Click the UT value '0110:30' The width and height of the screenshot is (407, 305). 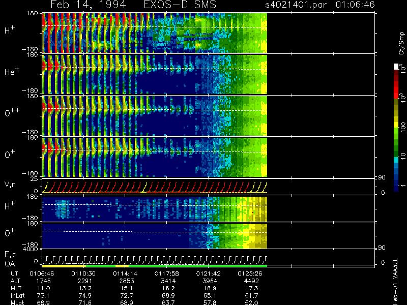pyautogui.click(x=83, y=273)
